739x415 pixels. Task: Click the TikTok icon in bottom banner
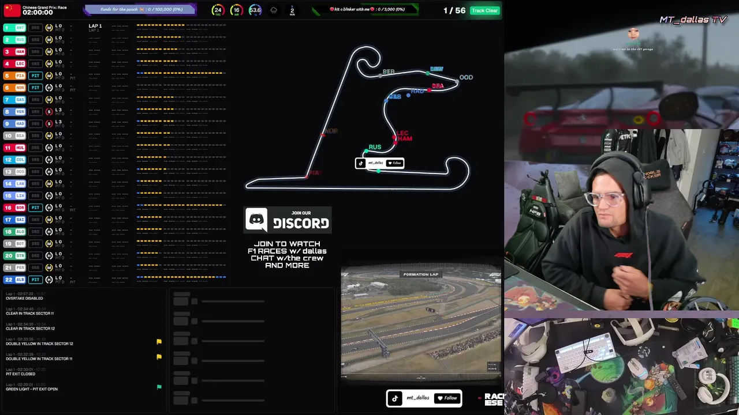[395, 398]
